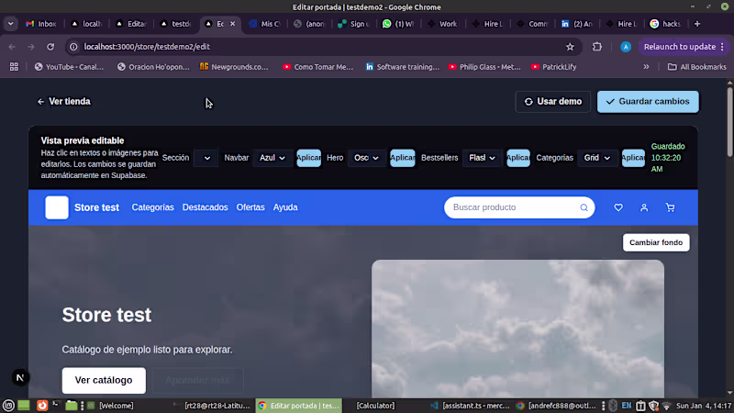Switch to the Sign up browser tab

pyautogui.click(x=354, y=24)
